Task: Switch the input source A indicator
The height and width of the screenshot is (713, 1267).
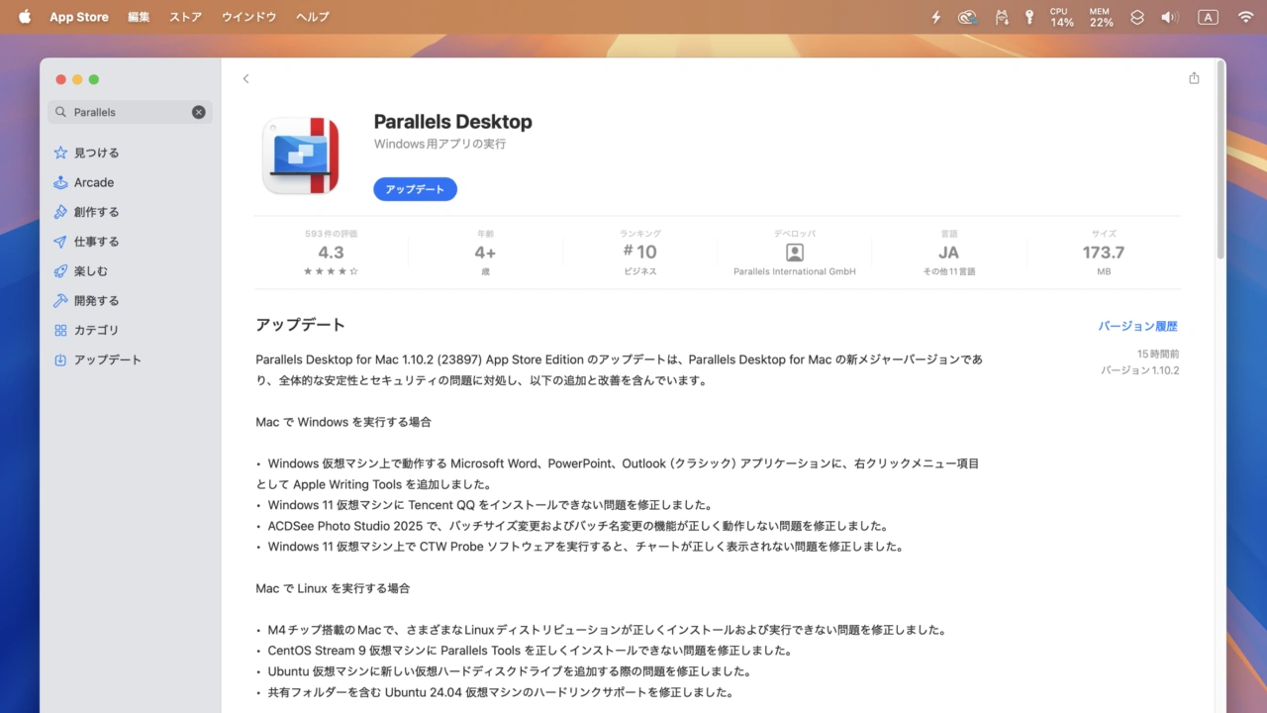Action: tap(1208, 17)
